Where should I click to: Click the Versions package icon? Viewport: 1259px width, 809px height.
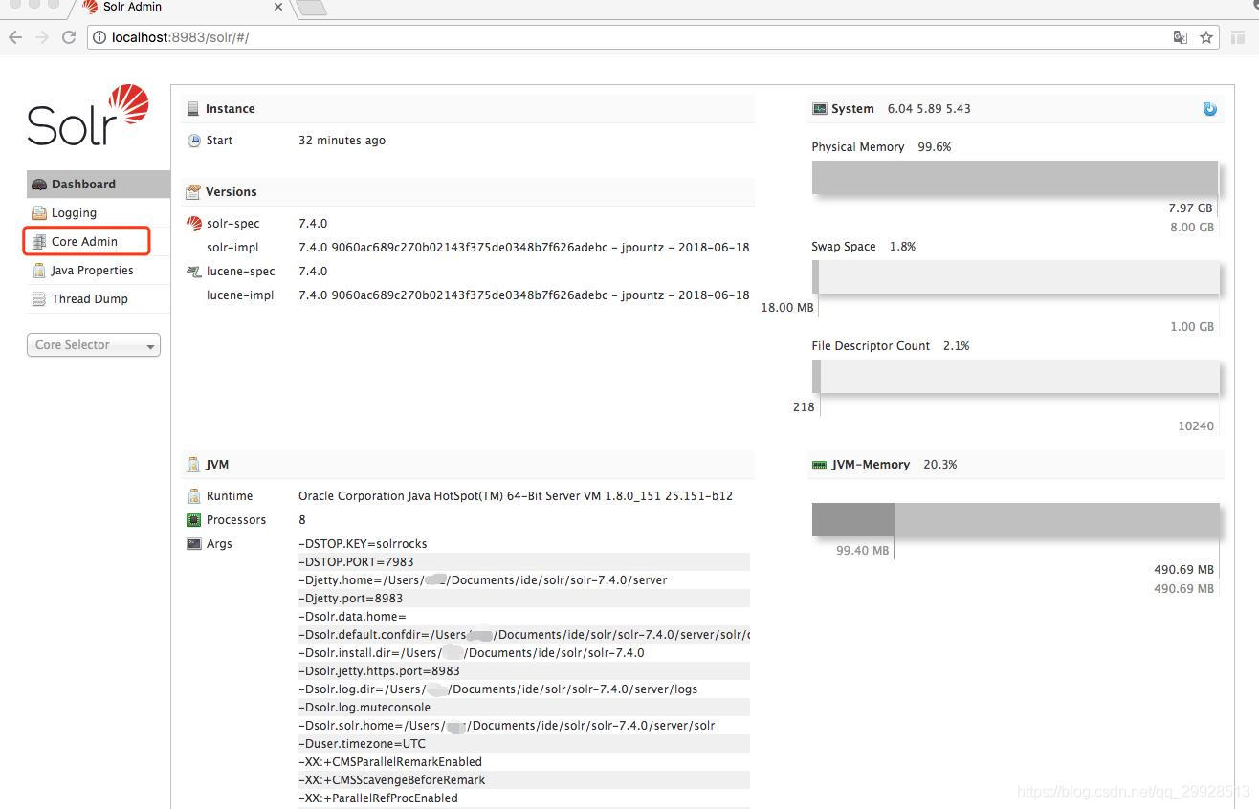coord(193,192)
